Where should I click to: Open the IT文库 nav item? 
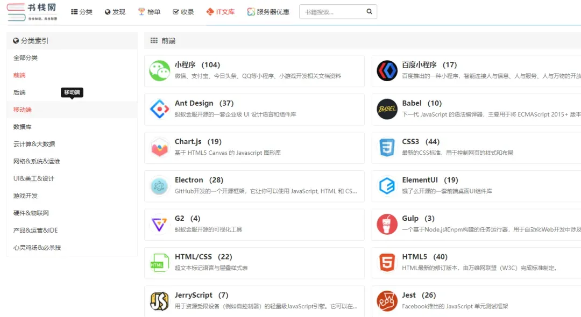click(x=221, y=12)
